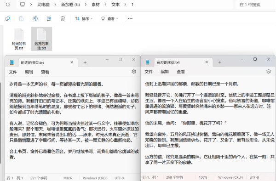Click the delete trash icon
The height and width of the screenshot is (181, 276).
(x=63, y=18)
